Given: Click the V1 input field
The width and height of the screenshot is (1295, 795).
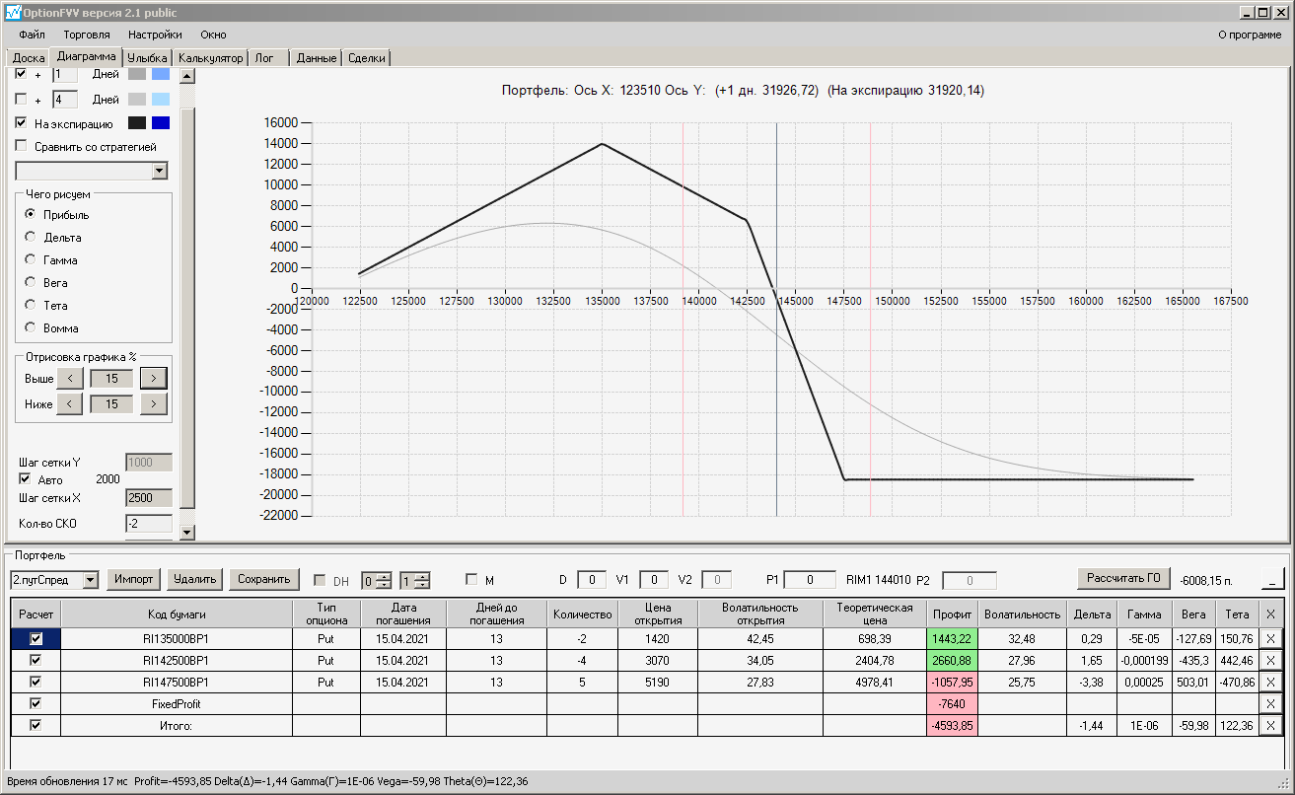Looking at the screenshot, I should click(654, 580).
